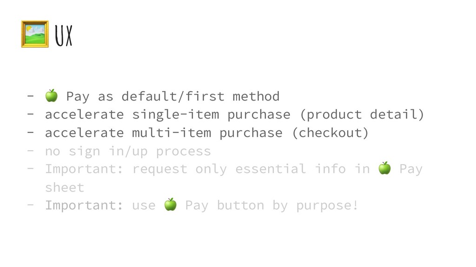Click the UX slide title
The width and height of the screenshot is (476, 267).
(64, 36)
